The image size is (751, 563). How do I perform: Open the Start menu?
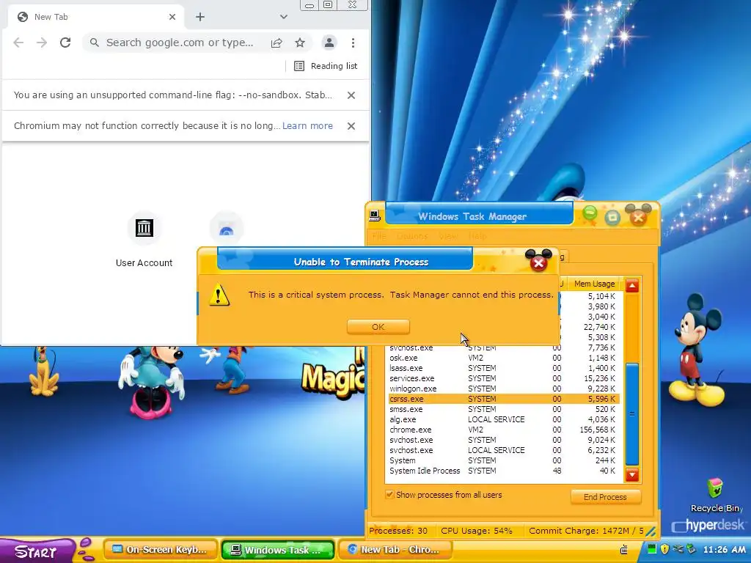(36, 551)
